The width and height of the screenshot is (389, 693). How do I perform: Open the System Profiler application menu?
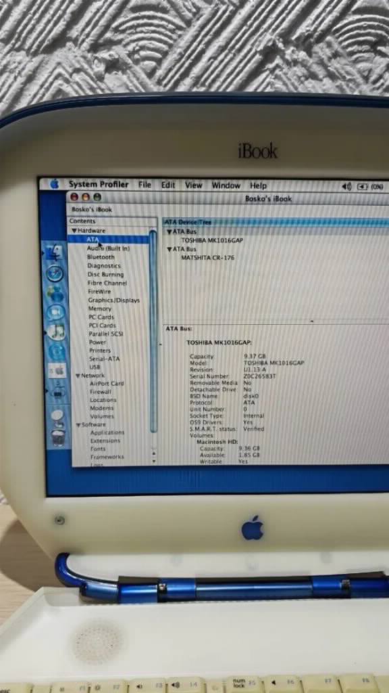[99, 184]
